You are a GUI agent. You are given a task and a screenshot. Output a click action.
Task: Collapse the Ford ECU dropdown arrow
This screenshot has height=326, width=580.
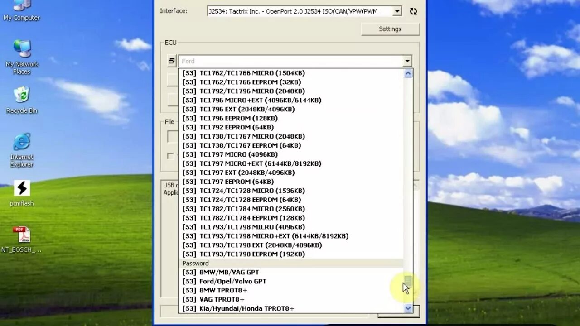(x=407, y=61)
